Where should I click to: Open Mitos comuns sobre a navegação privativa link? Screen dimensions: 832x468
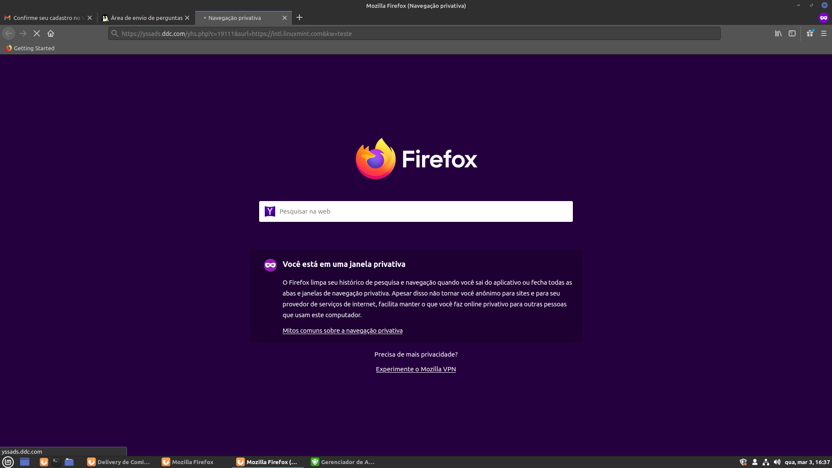tap(342, 331)
